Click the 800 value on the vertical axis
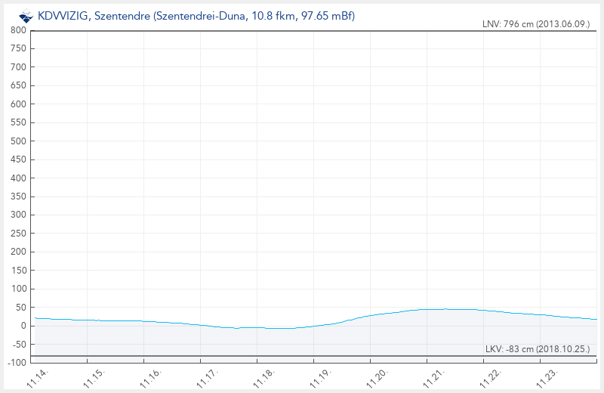 (x=19, y=30)
